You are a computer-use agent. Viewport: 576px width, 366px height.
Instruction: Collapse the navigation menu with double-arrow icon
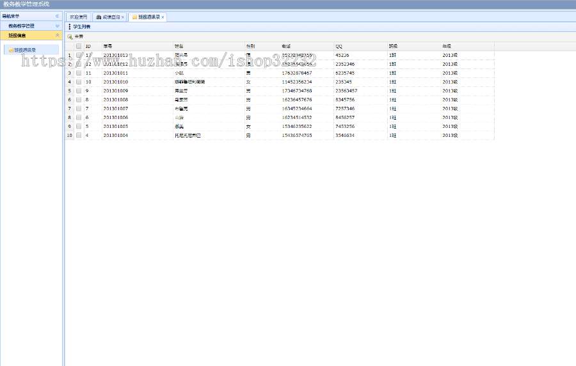coord(57,16)
